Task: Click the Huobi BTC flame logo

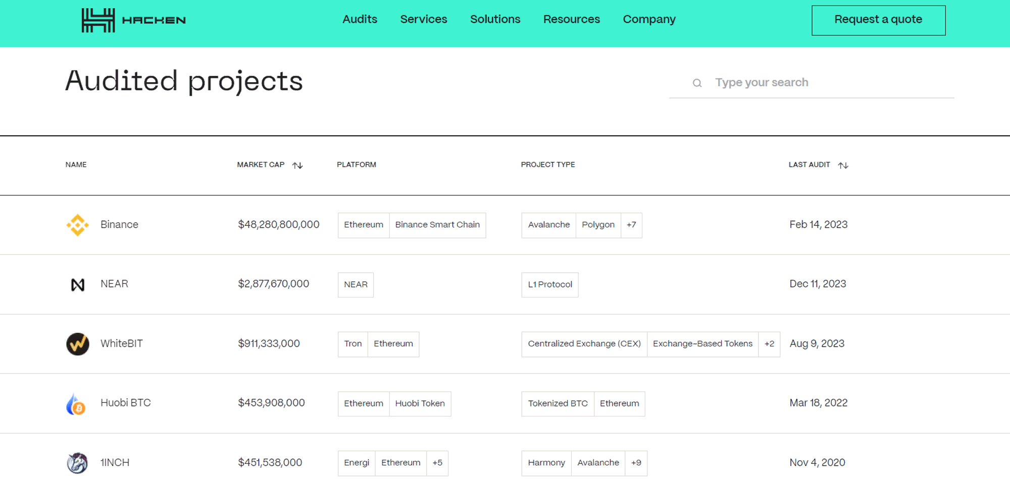Action: (x=76, y=404)
